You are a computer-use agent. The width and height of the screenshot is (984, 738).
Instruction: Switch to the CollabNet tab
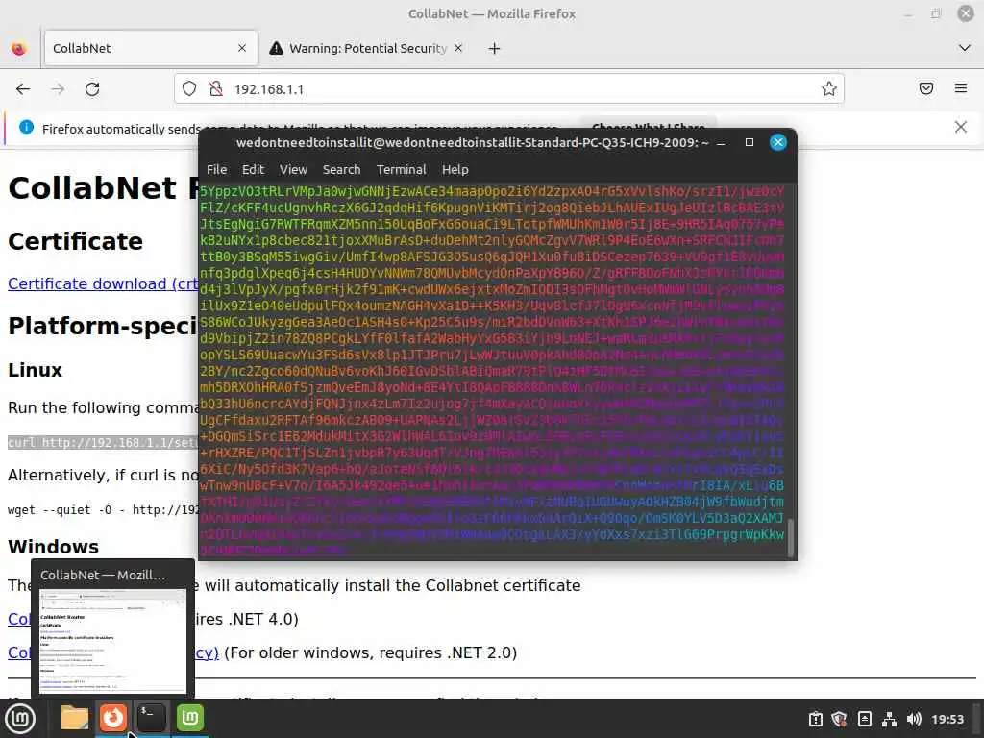151,48
